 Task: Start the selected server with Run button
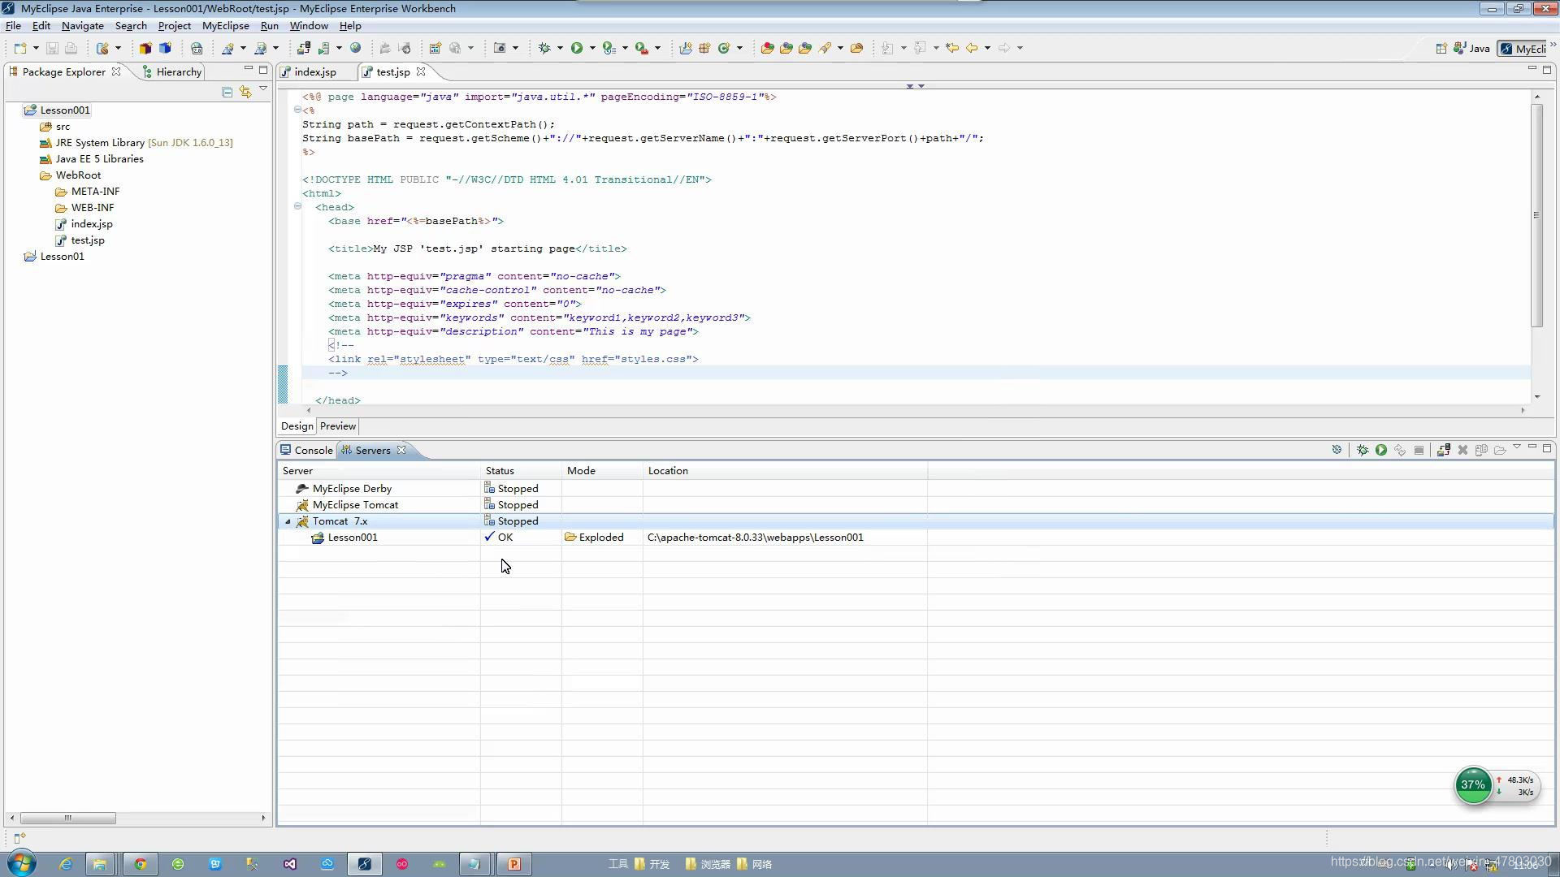(1380, 450)
